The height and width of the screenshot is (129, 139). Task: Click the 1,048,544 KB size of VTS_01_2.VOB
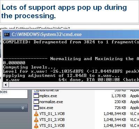pyautogui.click(x=115, y=120)
